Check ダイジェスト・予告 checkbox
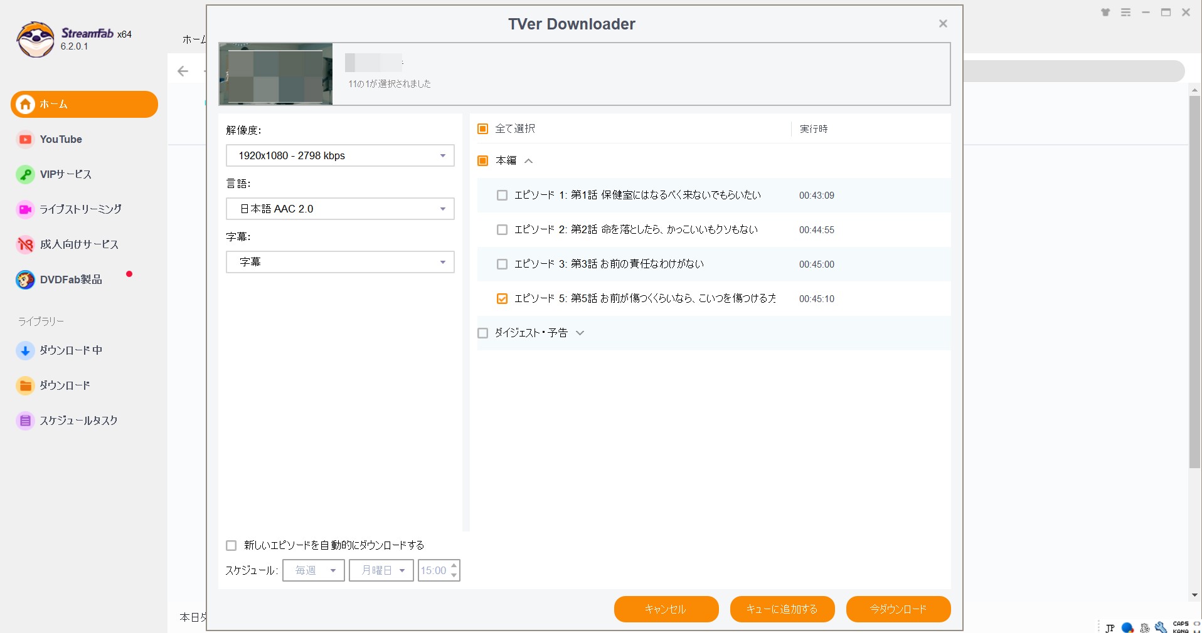The width and height of the screenshot is (1202, 633). (482, 333)
